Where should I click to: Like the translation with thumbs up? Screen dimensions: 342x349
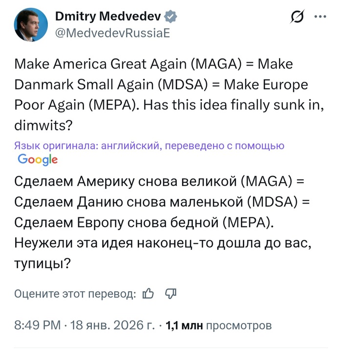148,294
